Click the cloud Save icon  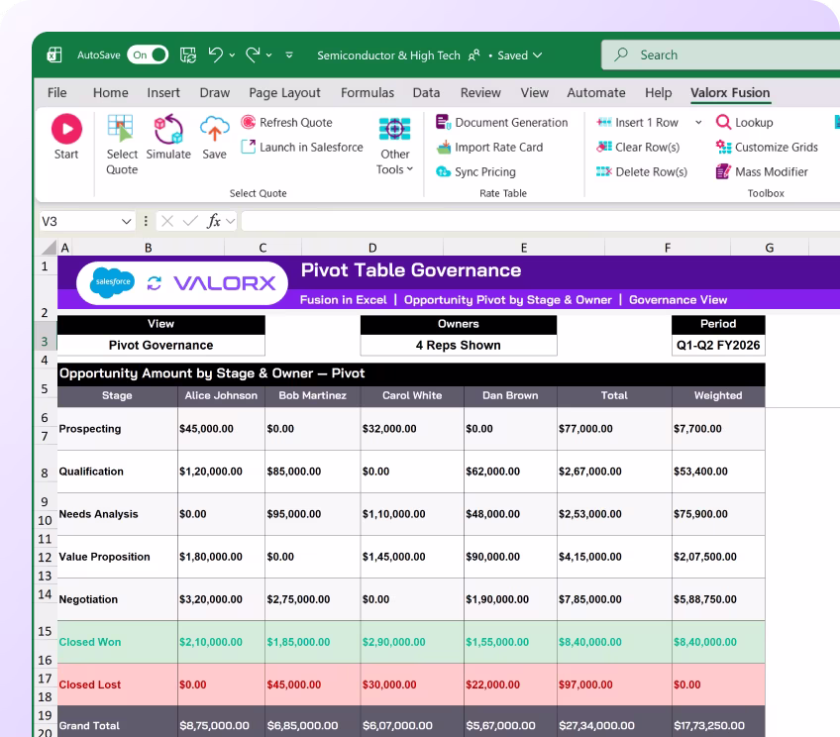click(x=214, y=129)
